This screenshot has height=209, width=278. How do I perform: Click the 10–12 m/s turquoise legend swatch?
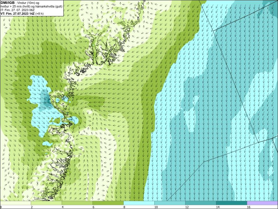pos(170,203)
